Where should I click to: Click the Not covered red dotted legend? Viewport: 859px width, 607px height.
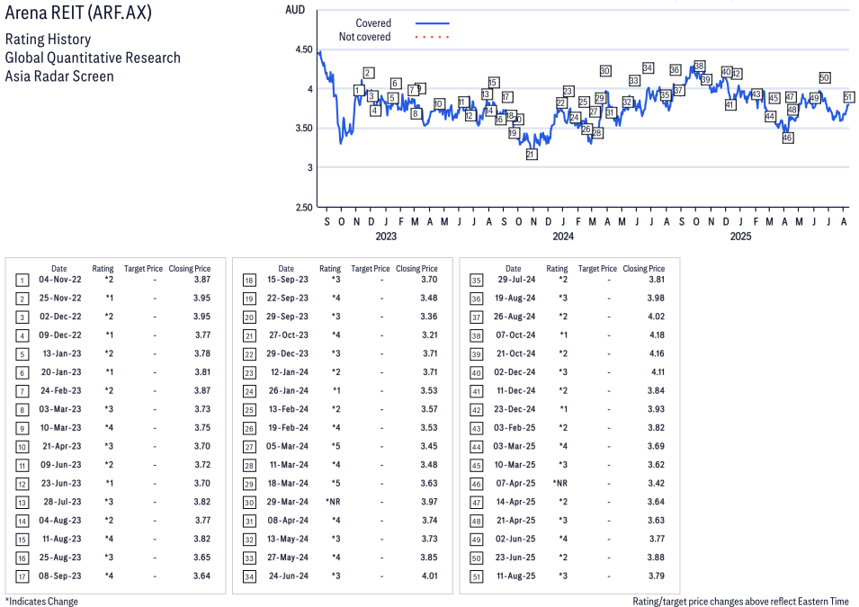pyautogui.click(x=433, y=37)
